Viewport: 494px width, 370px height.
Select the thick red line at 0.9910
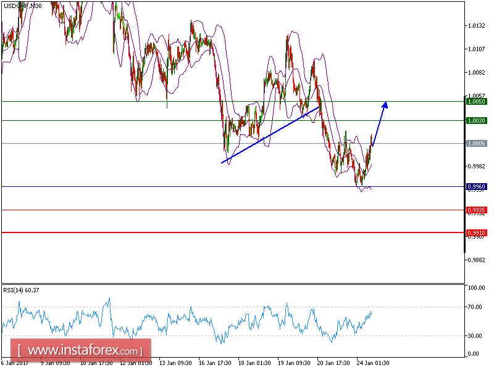[x=233, y=233]
